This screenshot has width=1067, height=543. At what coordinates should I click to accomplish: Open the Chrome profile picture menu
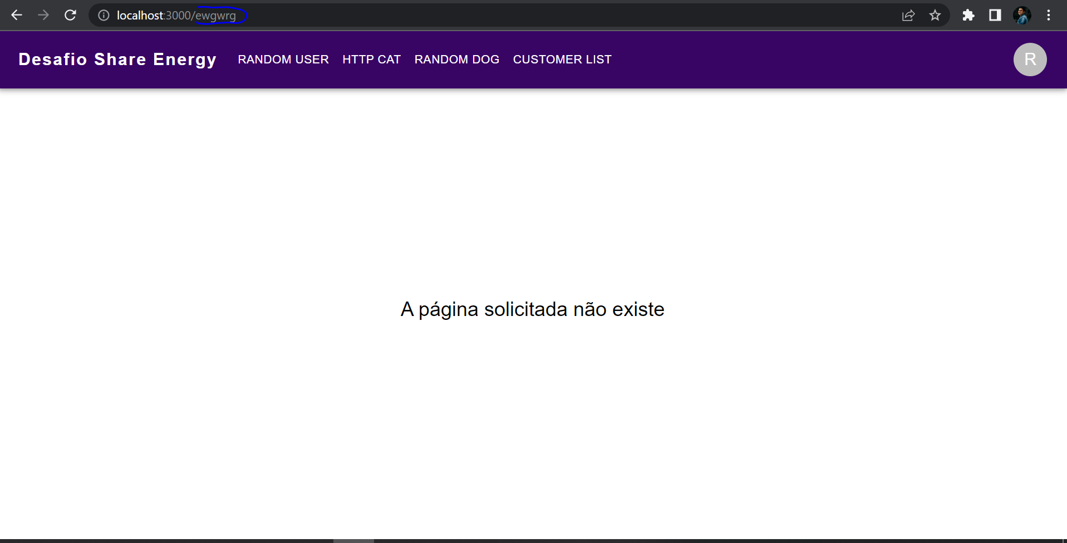1022,15
